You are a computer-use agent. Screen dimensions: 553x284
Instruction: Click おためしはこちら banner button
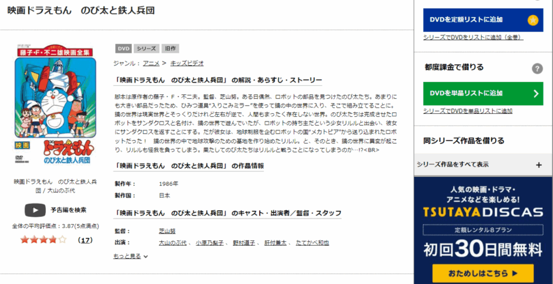click(483, 273)
